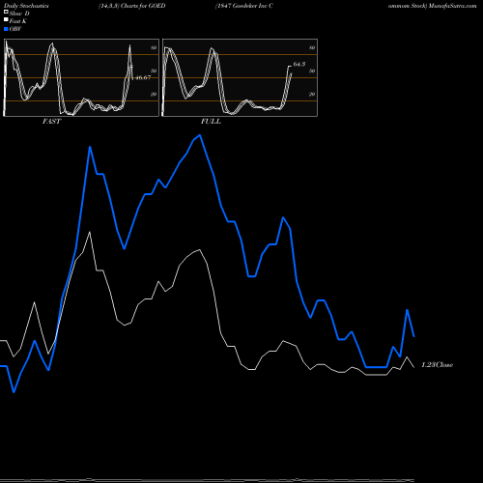This screenshot has width=483, height=483.
Task: Click the 64.3 value in the FULL chart
Action: coord(299,65)
